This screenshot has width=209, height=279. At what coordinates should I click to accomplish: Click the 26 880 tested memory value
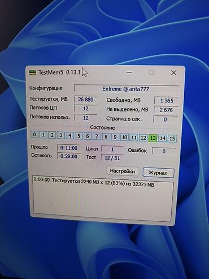point(86,100)
